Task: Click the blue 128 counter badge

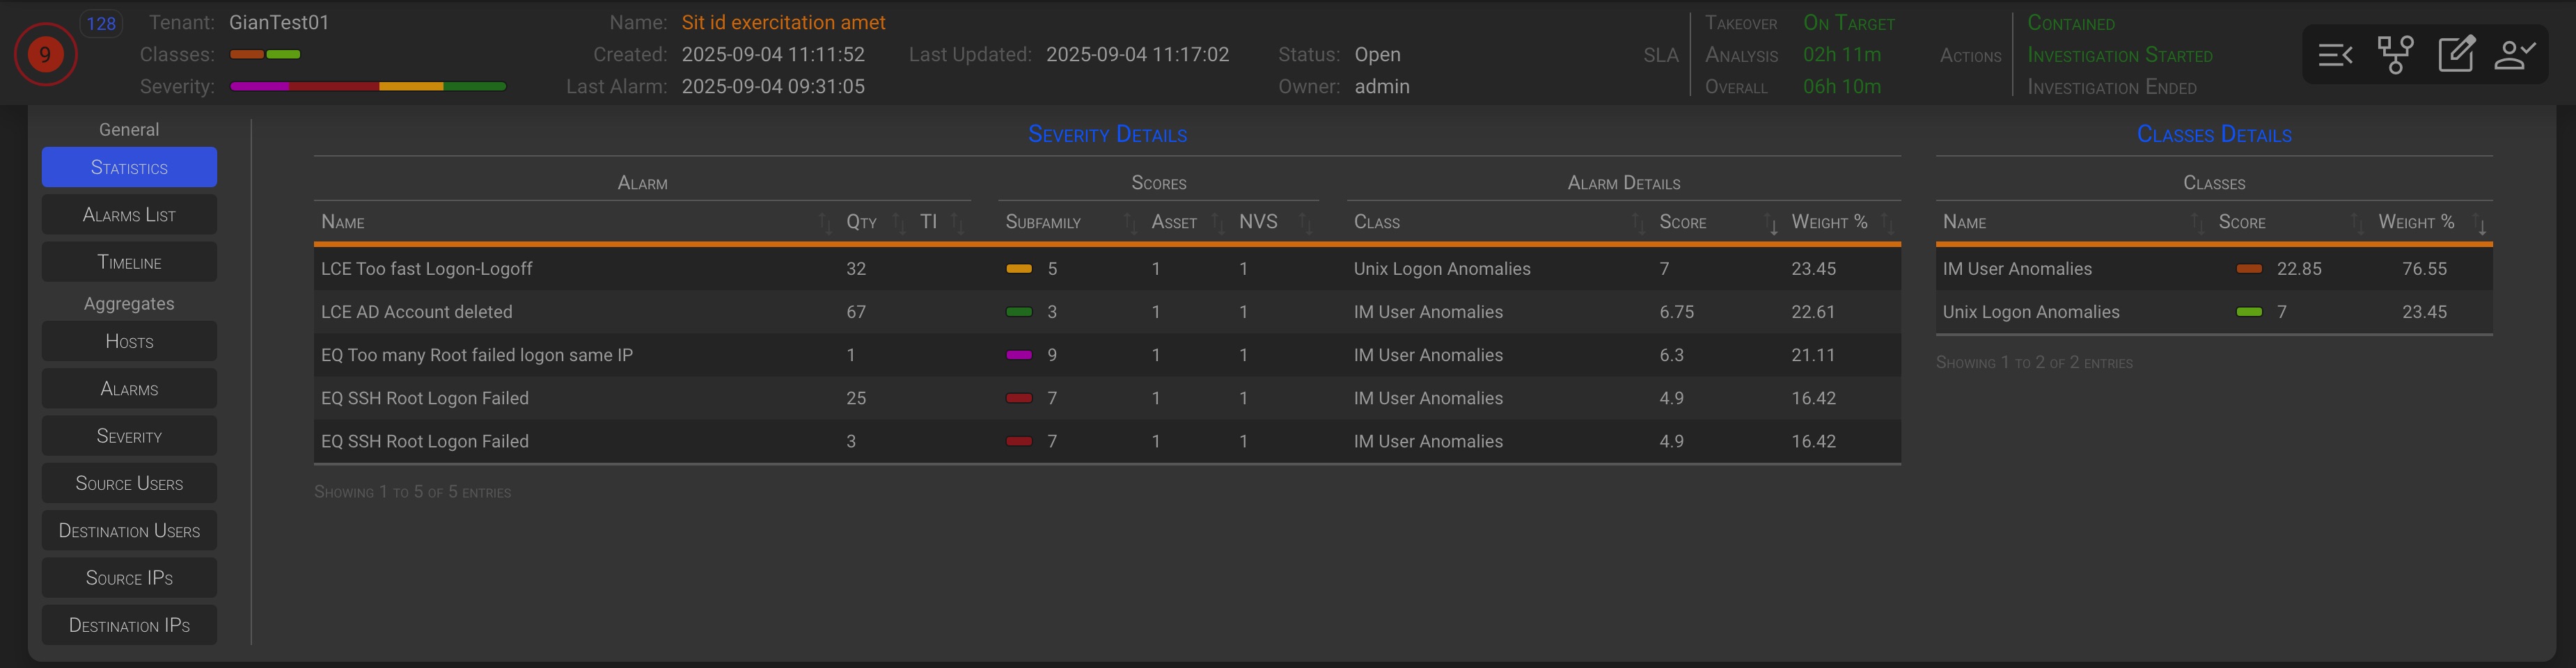Action: coord(101,23)
